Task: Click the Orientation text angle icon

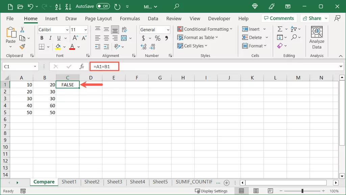Action: [x=117, y=47]
